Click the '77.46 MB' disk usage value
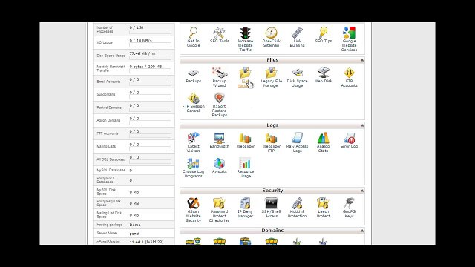 [138, 53]
